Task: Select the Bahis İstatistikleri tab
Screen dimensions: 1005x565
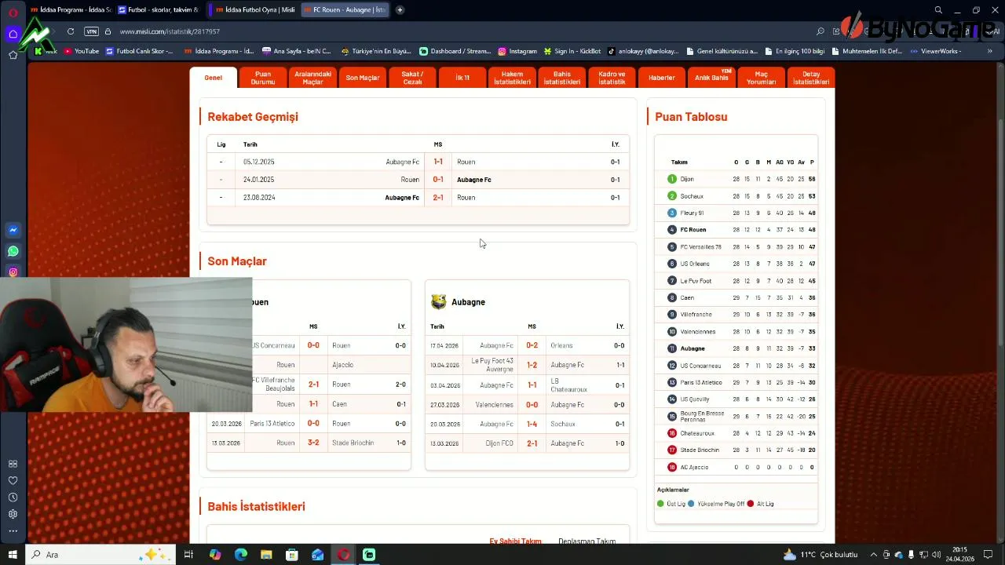Action: pos(562,78)
